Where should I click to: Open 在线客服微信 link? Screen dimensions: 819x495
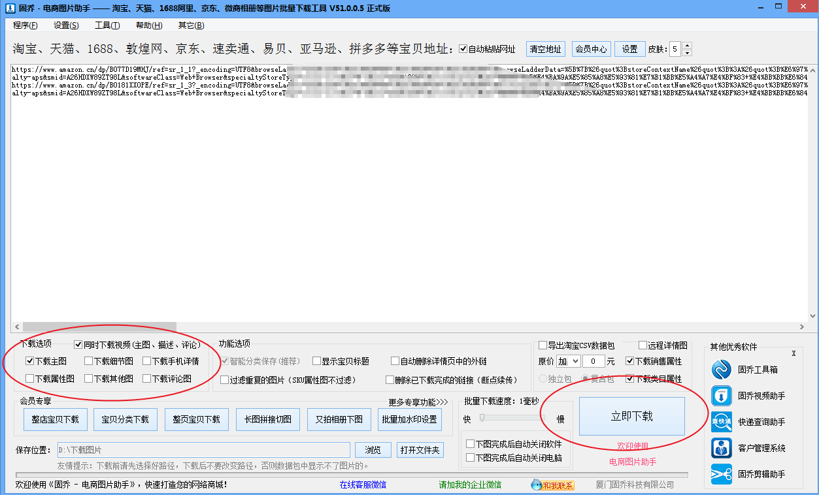[x=363, y=485]
